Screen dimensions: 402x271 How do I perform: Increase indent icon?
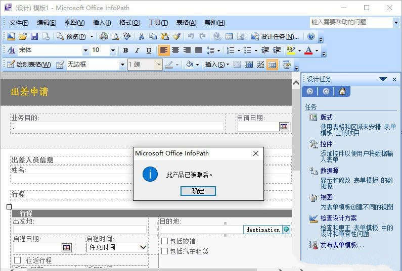[277, 50]
